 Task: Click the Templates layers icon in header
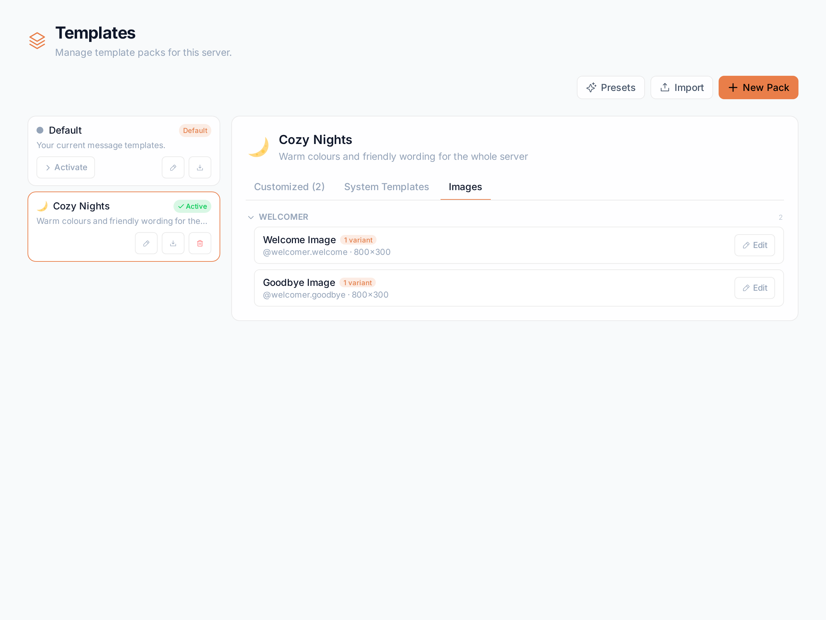tap(37, 41)
